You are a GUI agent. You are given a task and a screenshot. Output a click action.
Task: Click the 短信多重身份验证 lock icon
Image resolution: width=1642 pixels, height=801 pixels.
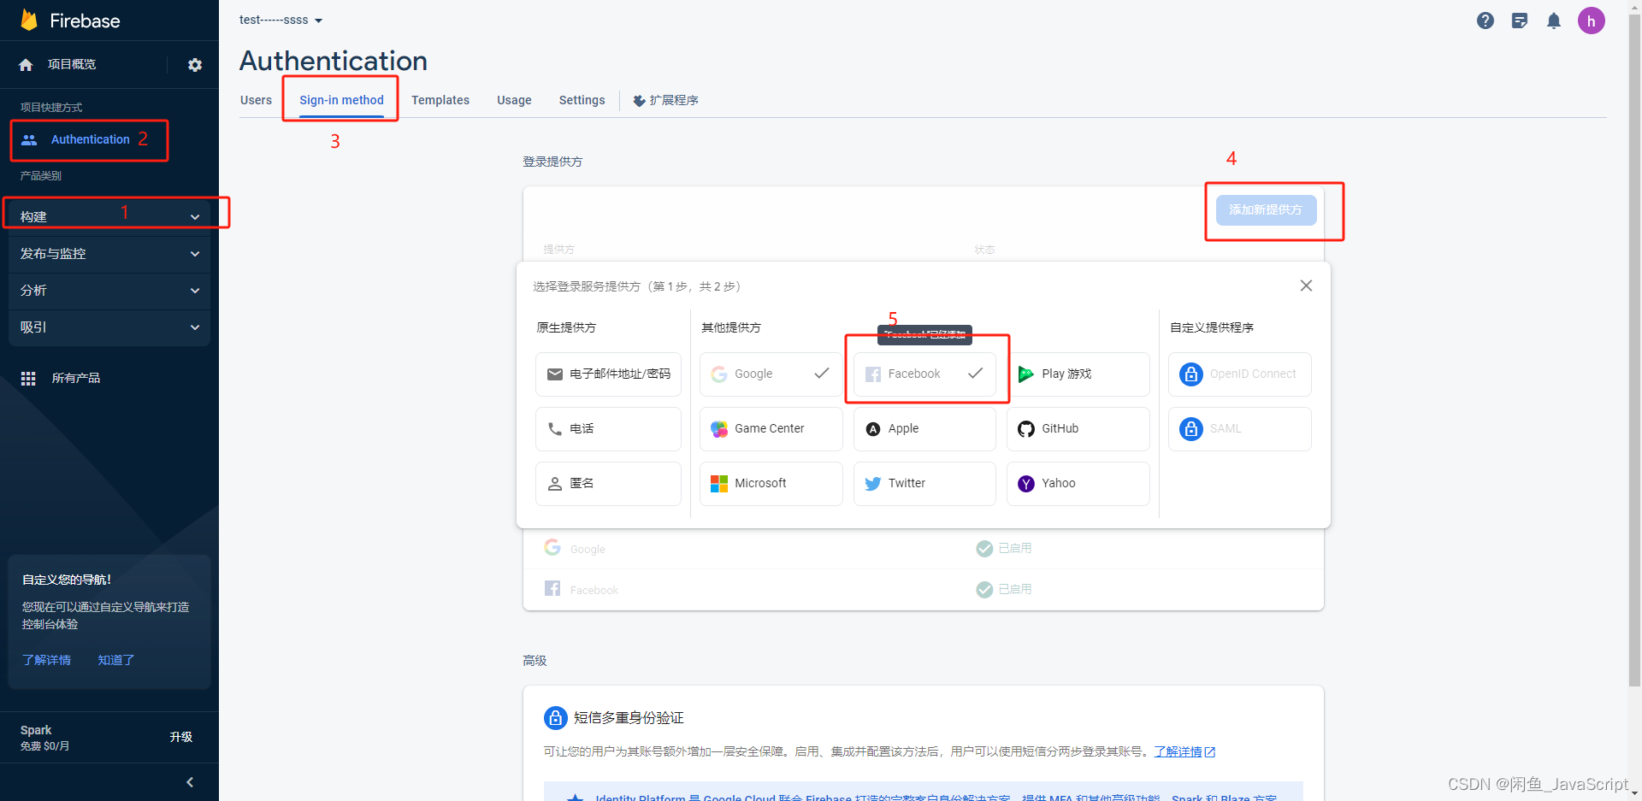point(555,717)
